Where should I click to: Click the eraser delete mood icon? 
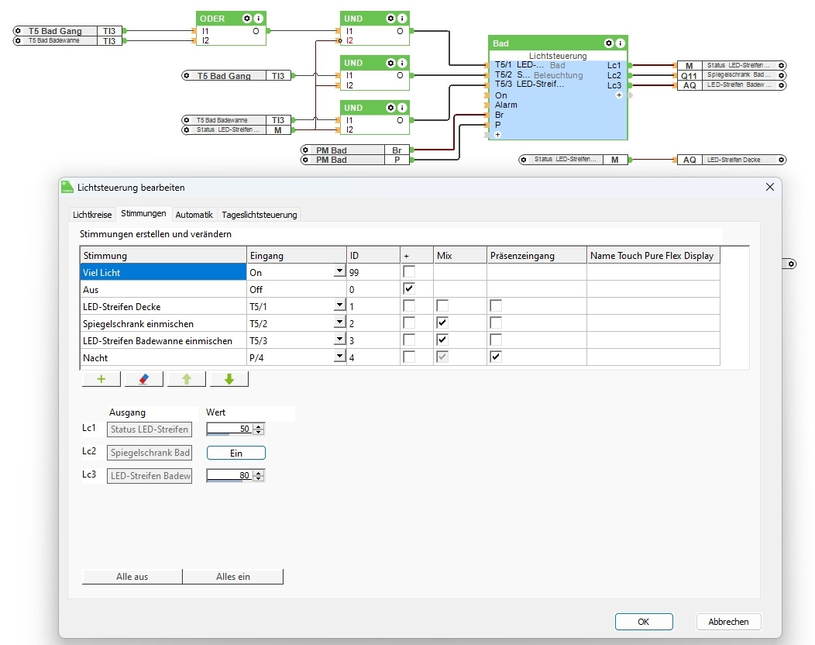point(143,379)
